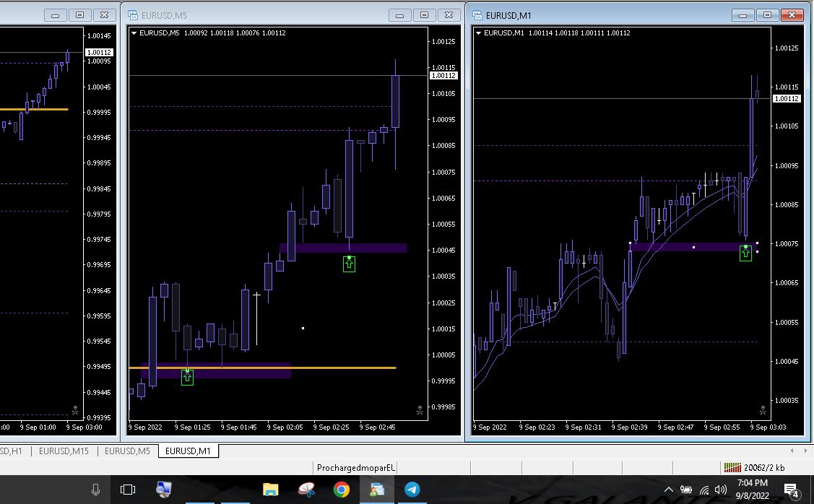Click the 9 Sep 02:25 time label in M5 chart
Screen dimensions: 814x504
pyautogui.click(x=331, y=427)
